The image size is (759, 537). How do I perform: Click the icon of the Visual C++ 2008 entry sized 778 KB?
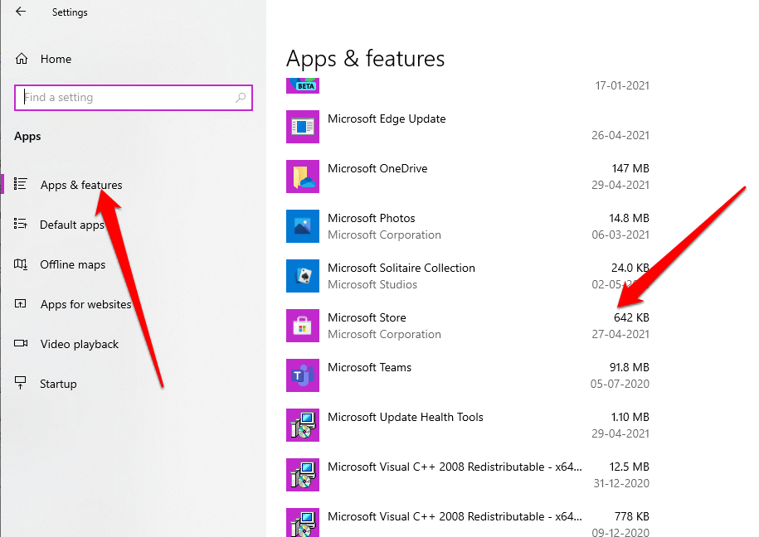tap(303, 522)
